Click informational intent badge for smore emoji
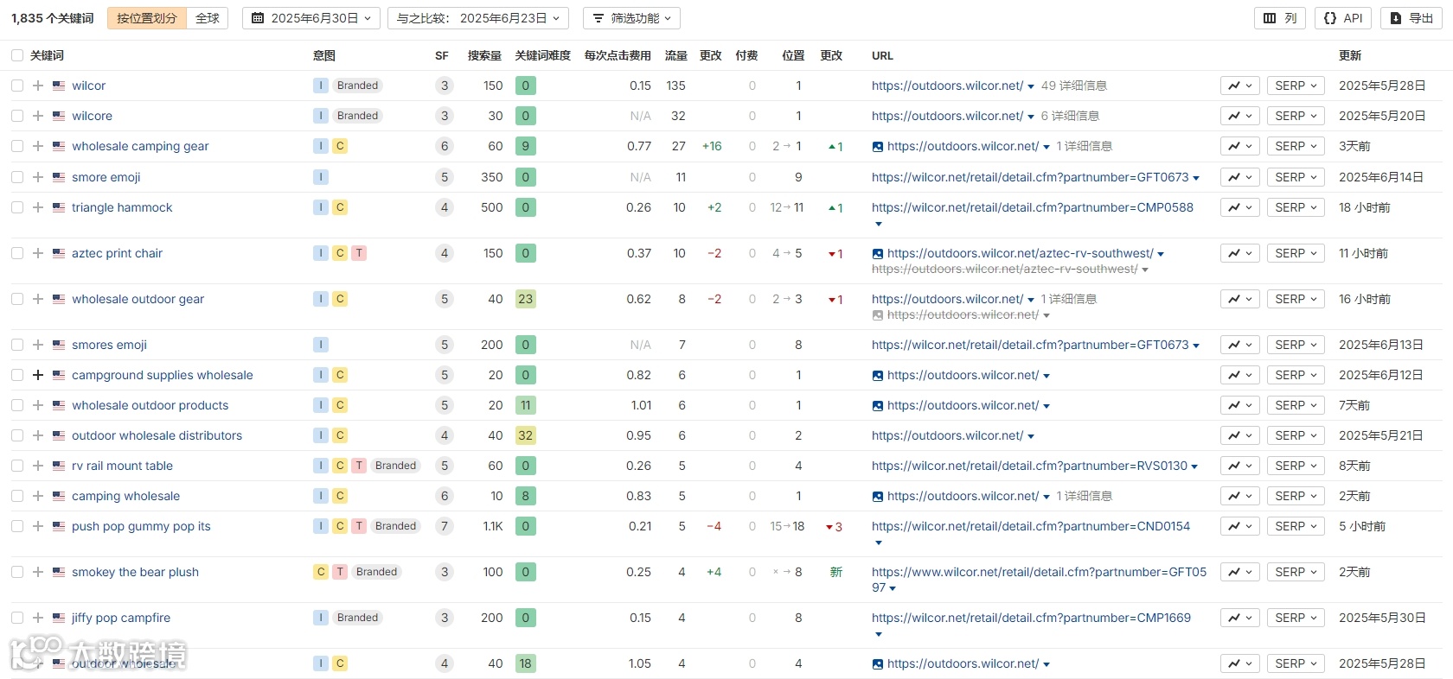This screenshot has width=1453, height=679. pos(321,177)
